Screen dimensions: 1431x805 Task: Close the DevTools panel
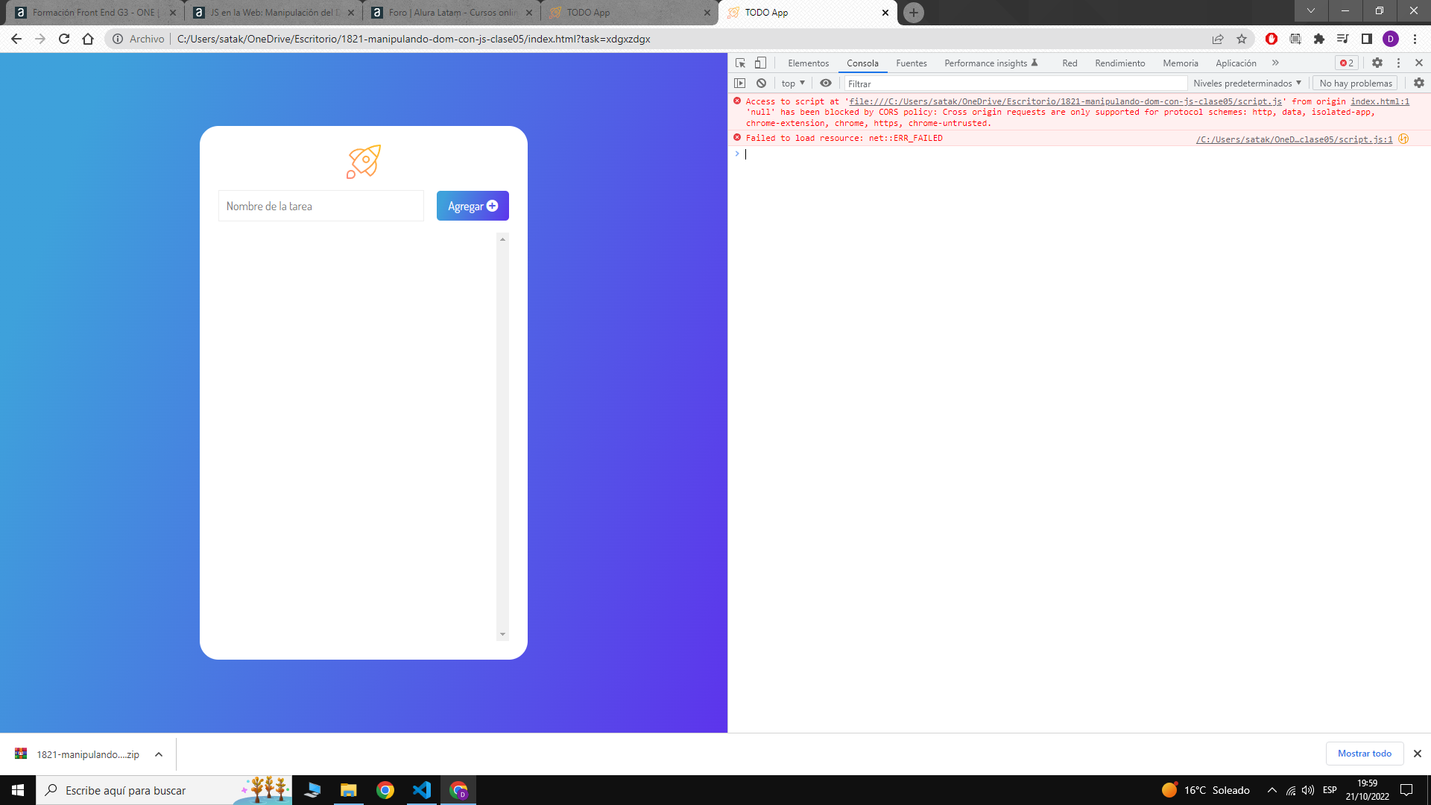coord(1419,63)
